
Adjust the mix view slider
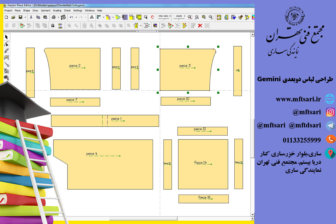tap(164, 19)
